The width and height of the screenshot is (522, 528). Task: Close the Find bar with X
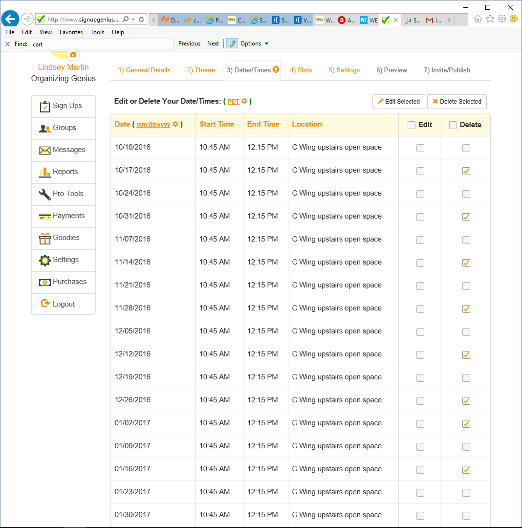point(7,44)
